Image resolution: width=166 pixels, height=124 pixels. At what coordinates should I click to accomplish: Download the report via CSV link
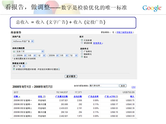pos(133,87)
